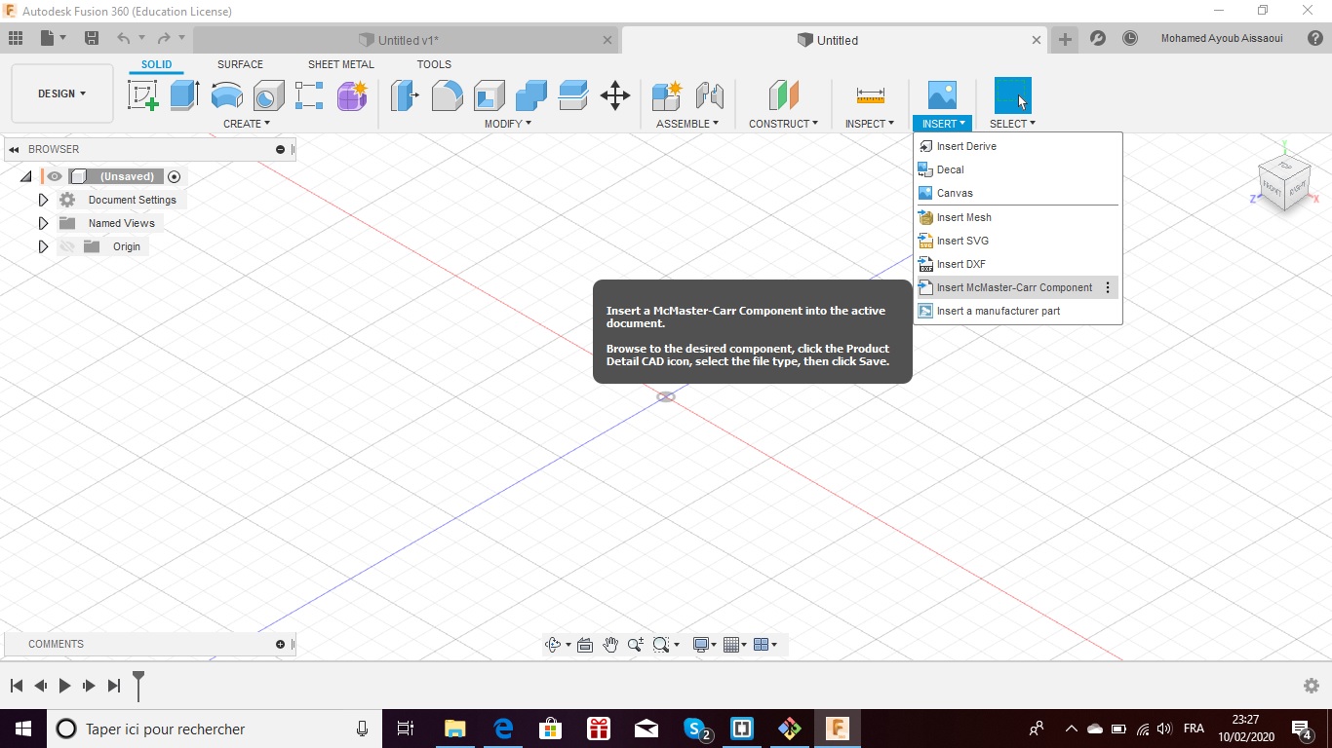Open the INSPECT dropdown menu
Viewport: 1332px width, 748px height.
(x=870, y=124)
